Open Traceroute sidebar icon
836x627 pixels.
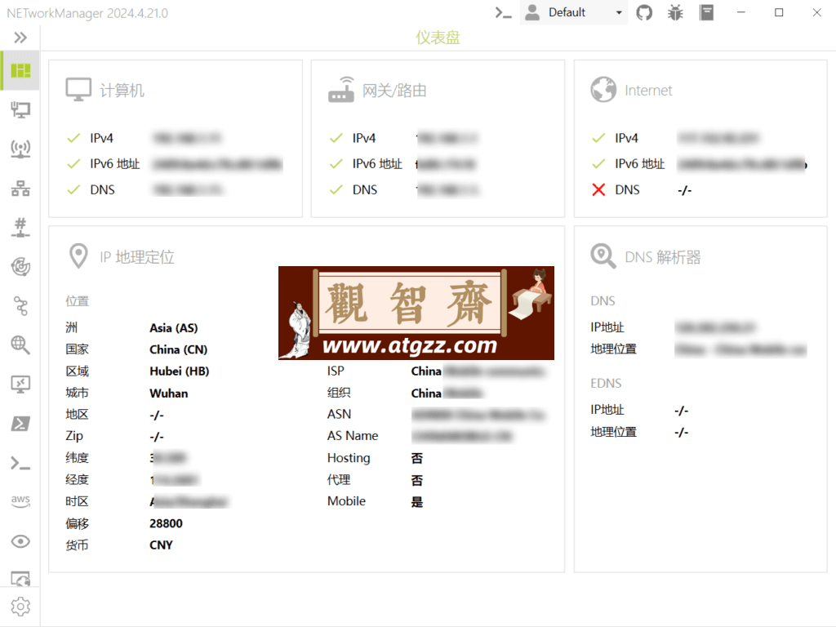(x=20, y=306)
